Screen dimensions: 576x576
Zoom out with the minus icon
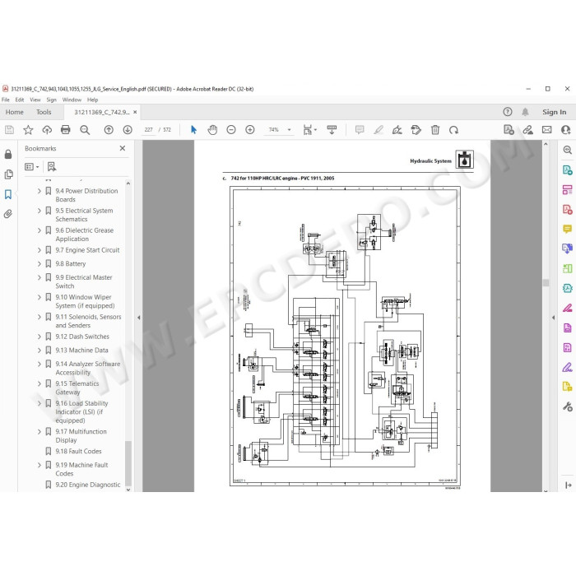pyautogui.click(x=231, y=130)
